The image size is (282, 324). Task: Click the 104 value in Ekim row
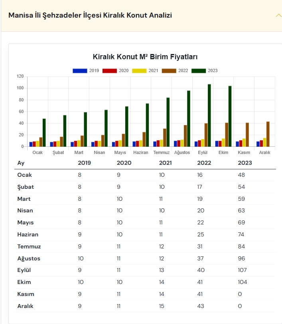[243, 282]
